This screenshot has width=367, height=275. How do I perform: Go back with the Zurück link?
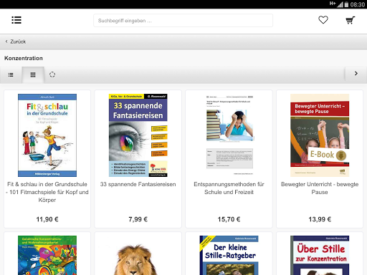(18, 42)
